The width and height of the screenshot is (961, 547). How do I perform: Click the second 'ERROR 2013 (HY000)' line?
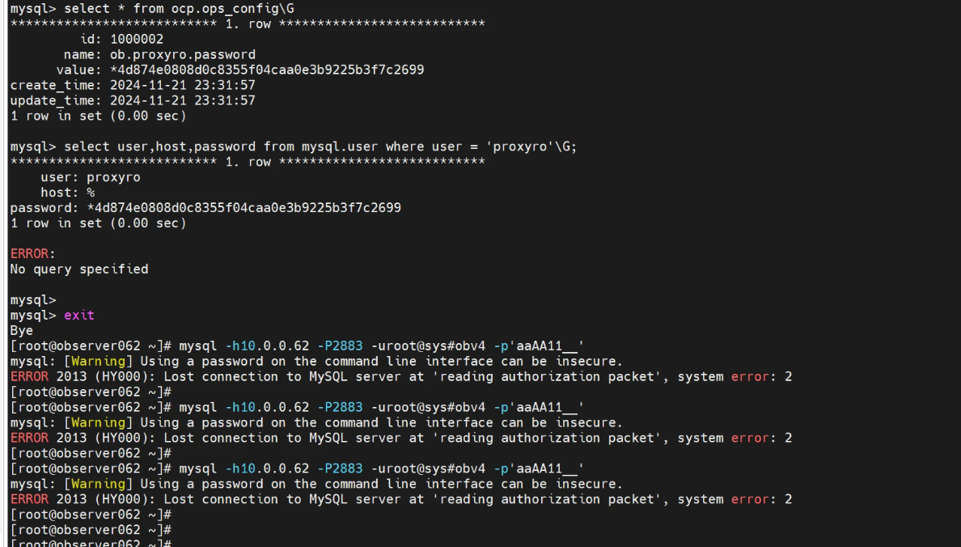click(x=400, y=438)
